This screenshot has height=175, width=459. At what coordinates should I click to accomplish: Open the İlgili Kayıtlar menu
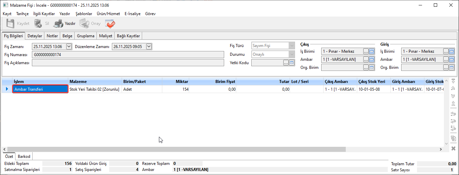pyautogui.click(x=44, y=14)
